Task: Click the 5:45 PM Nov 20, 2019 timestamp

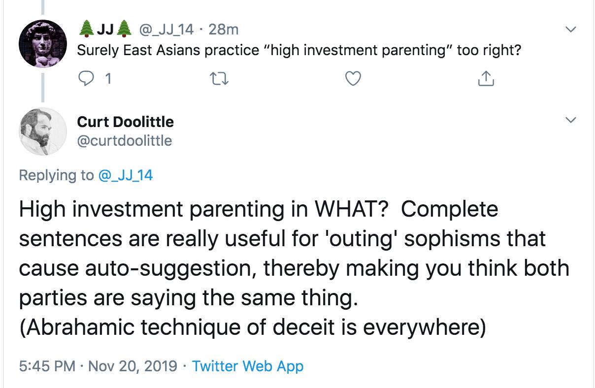Action: pos(98,366)
